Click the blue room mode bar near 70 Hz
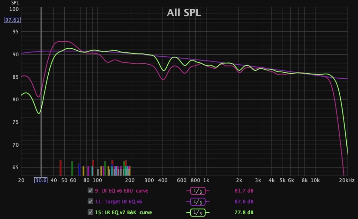 pos(79,170)
